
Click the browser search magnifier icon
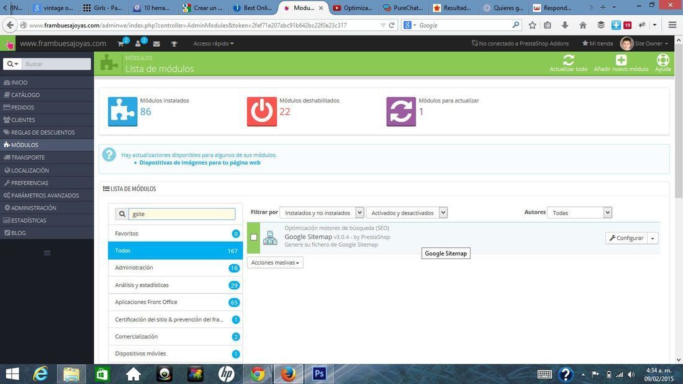pyautogui.click(x=516, y=25)
